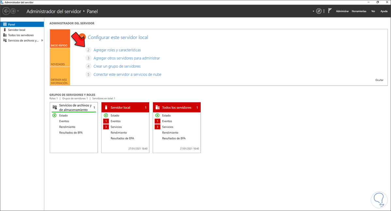Click the Panel dashboard icon in sidebar
This screenshot has height=211, width=391.
[5, 24]
